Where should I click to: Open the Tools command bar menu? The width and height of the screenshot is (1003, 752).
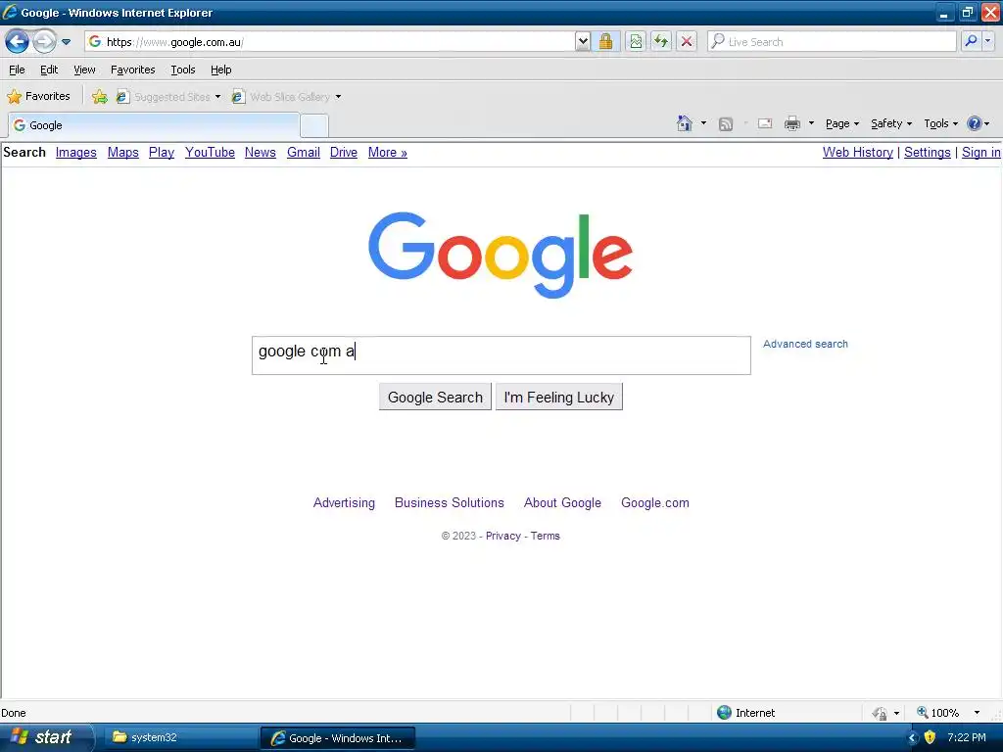pyautogui.click(x=940, y=123)
